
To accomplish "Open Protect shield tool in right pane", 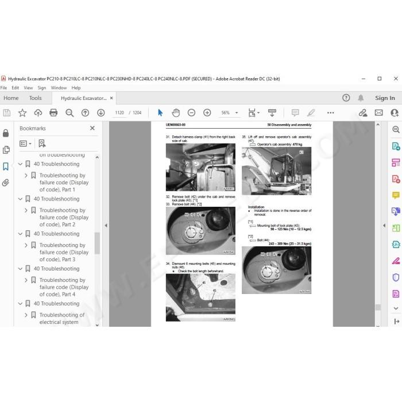I will 396,277.
